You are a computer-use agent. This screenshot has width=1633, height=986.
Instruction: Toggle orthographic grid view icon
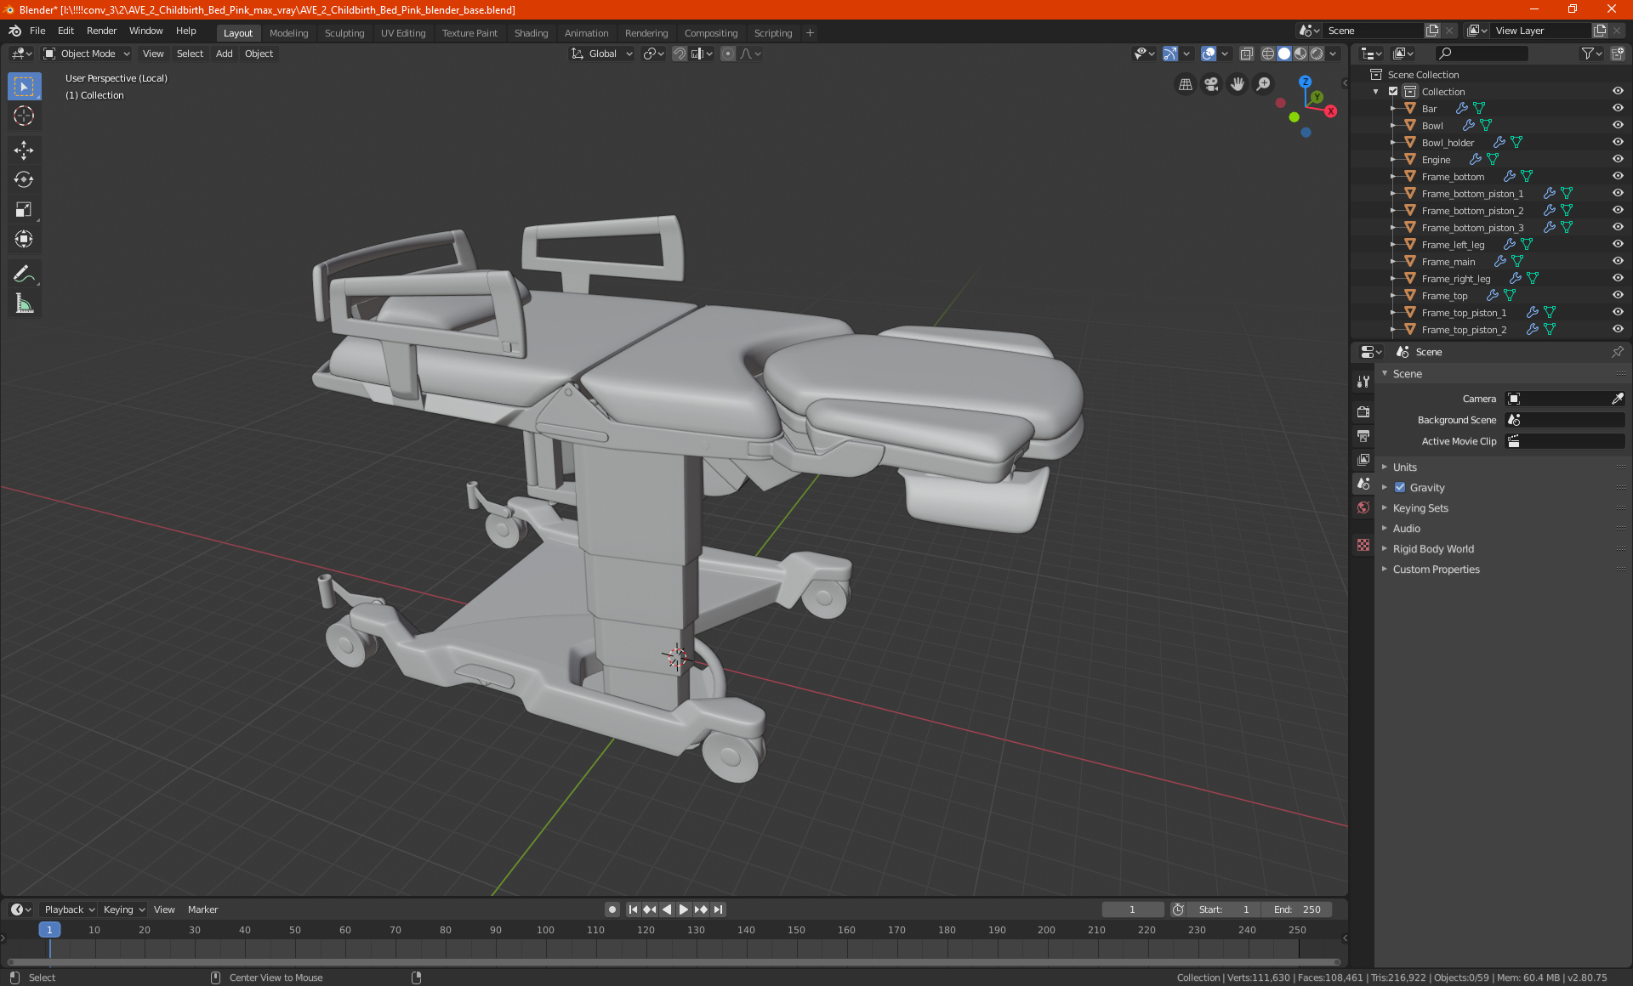(x=1185, y=84)
